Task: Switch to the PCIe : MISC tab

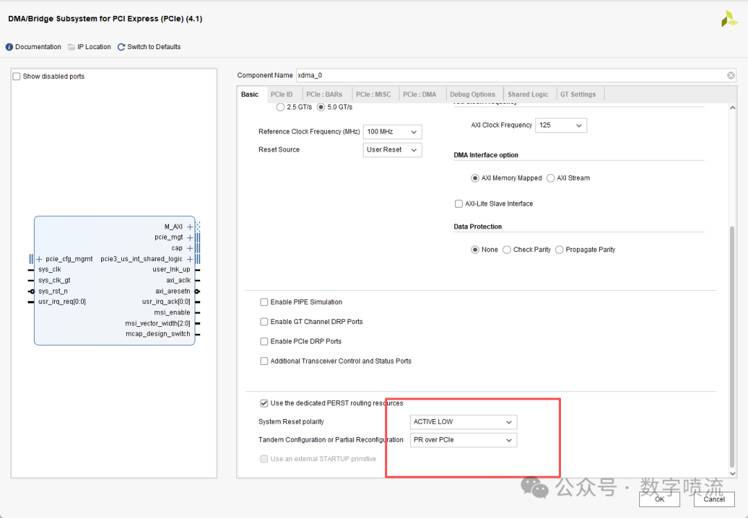Action: click(373, 94)
